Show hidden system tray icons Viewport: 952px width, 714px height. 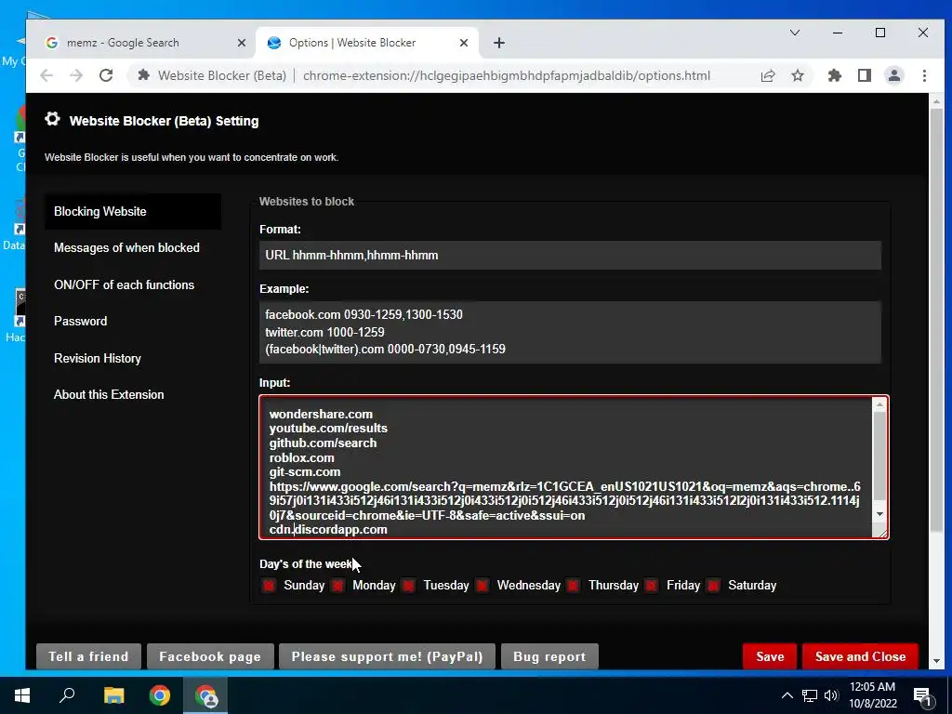(787, 695)
